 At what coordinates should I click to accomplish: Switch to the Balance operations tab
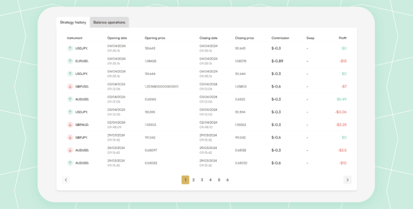(x=109, y=22)
